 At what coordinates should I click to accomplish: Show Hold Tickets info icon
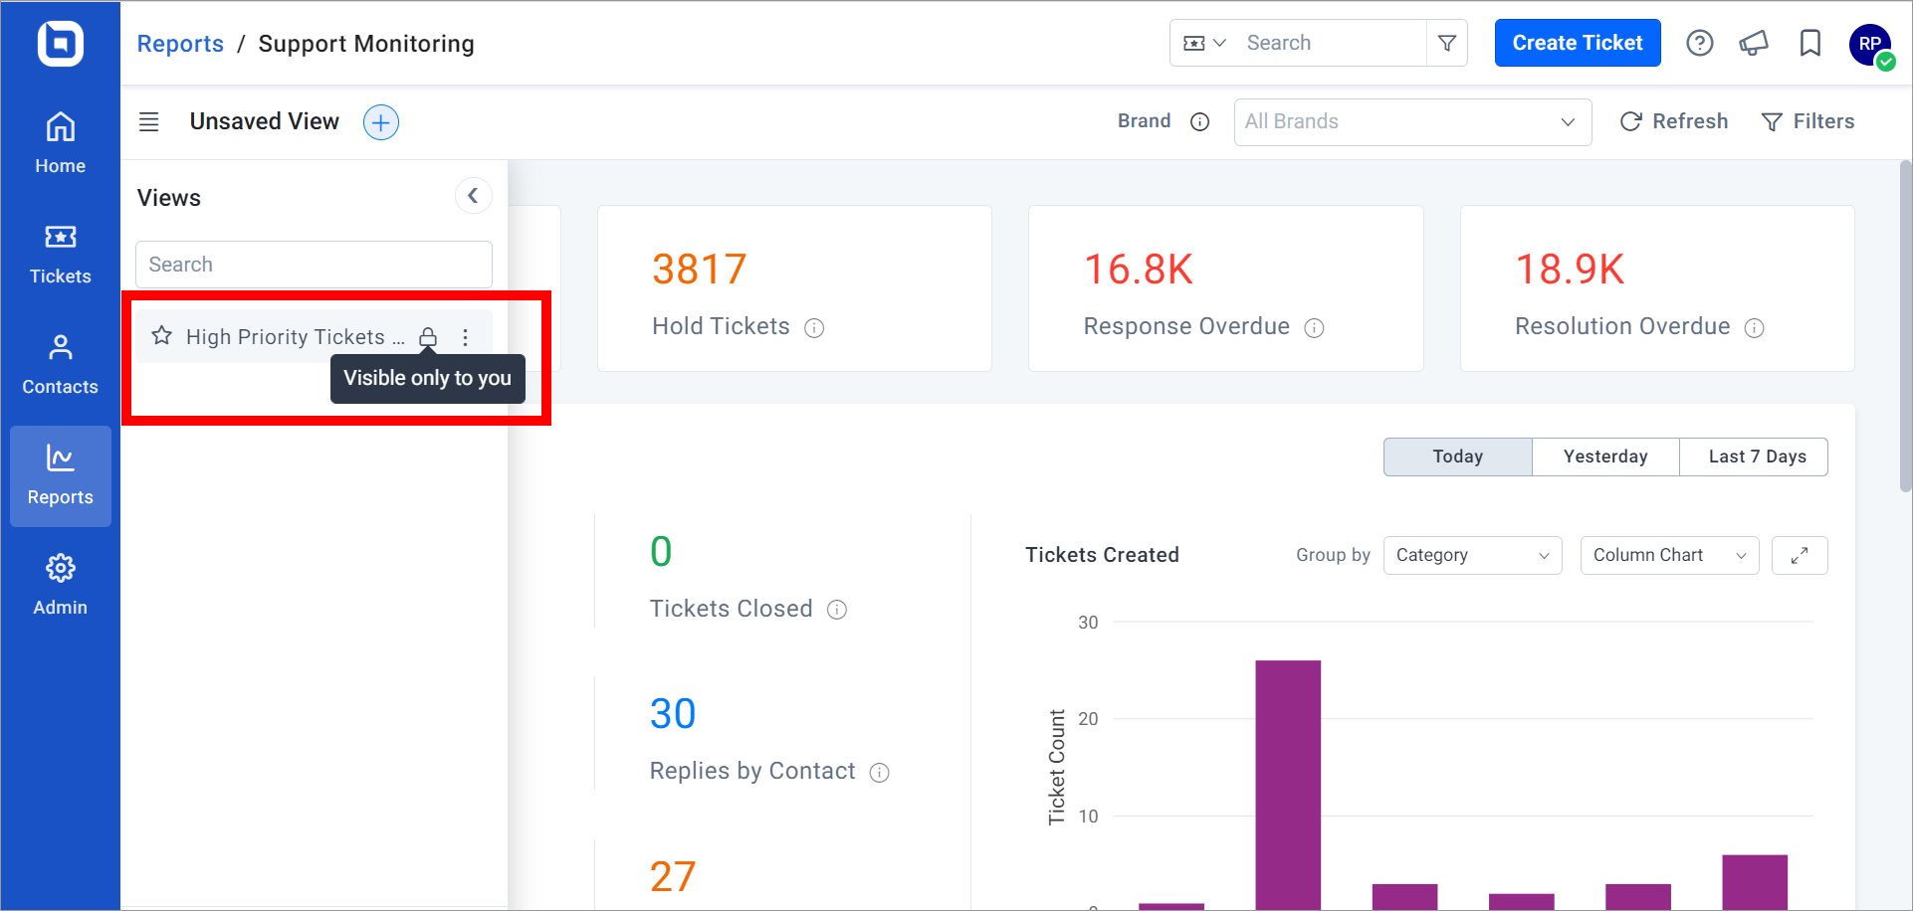tap(814, 328)
